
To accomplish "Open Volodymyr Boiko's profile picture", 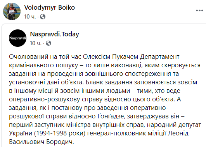I will click(x=12, y=11).
